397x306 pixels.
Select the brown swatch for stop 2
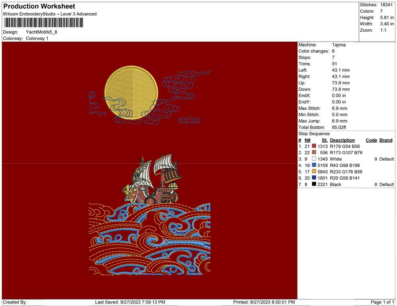315,153
